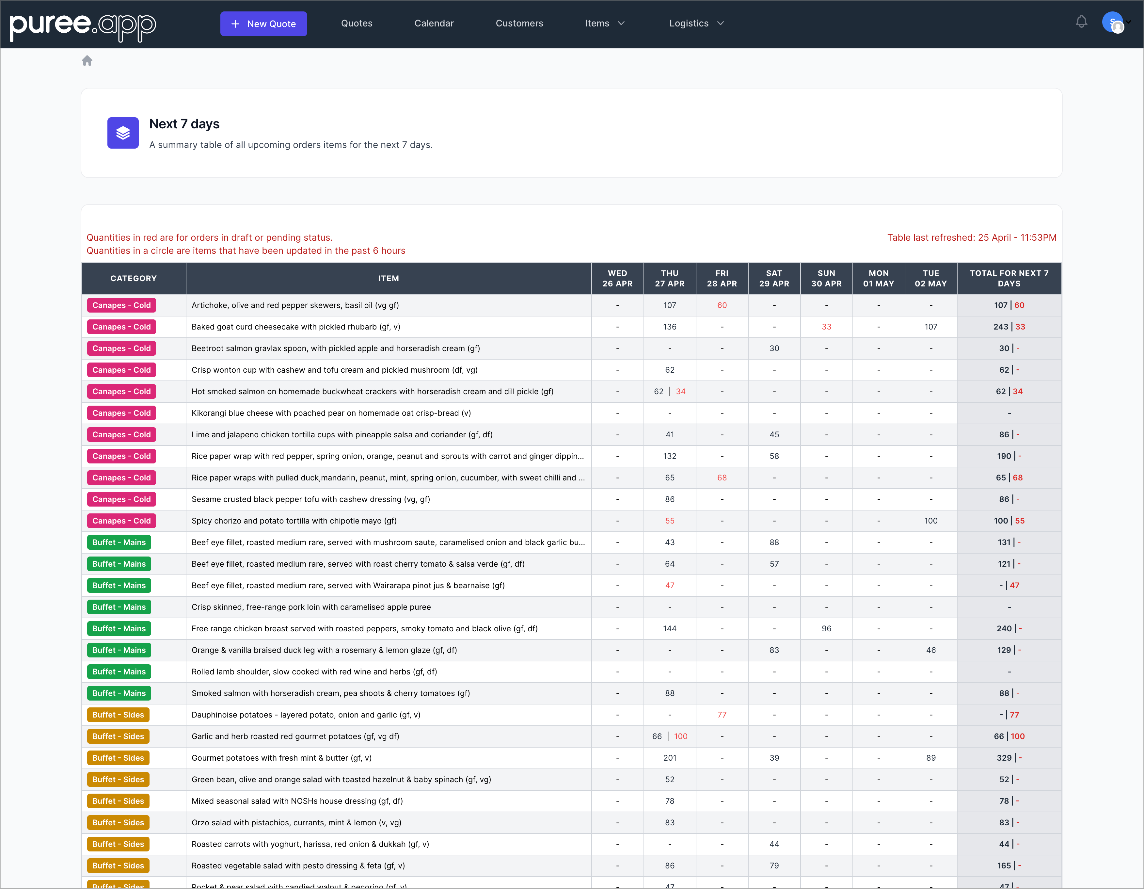Click Lime and jalapeno chicken tortilla cups

coord(342,434)
